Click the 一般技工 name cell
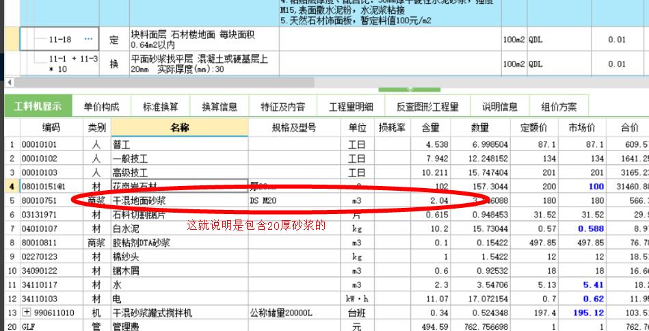649x331 pixels. pos(180,159)
